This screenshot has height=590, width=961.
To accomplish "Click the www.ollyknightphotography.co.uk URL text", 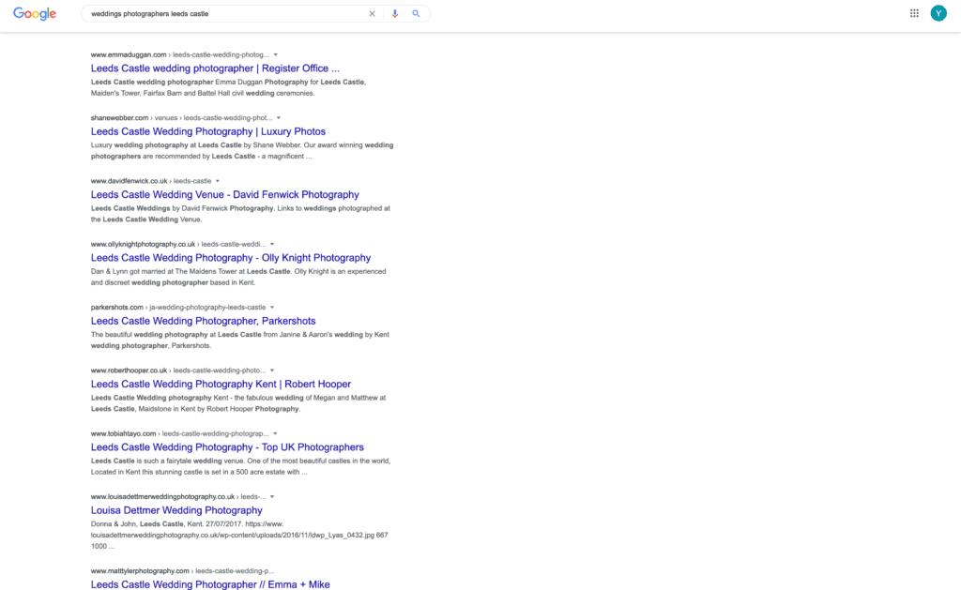I will pyautogui.click(x=143, y=244).
